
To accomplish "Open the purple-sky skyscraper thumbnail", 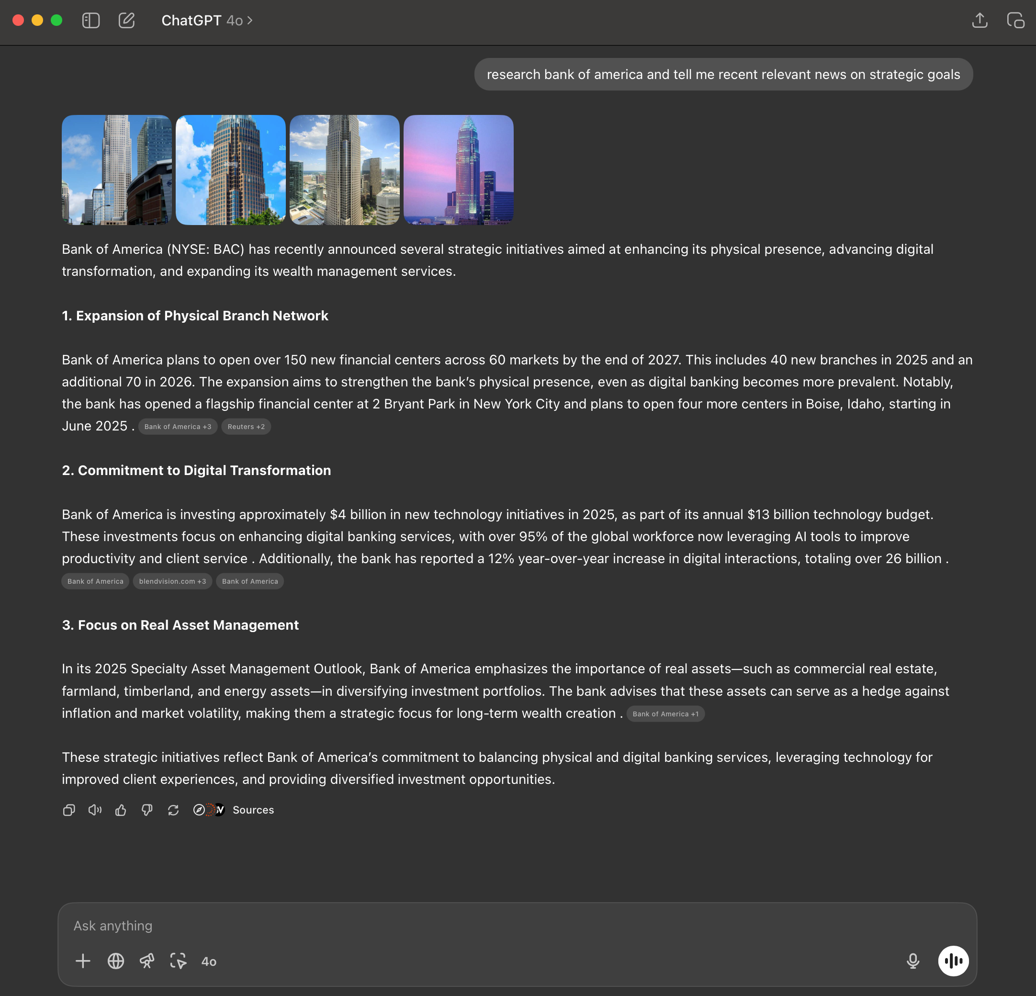I will 458,170.
